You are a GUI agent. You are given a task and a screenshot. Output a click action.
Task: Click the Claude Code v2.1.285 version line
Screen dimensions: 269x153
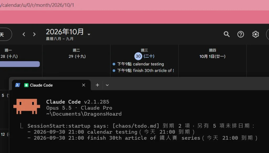78,102
